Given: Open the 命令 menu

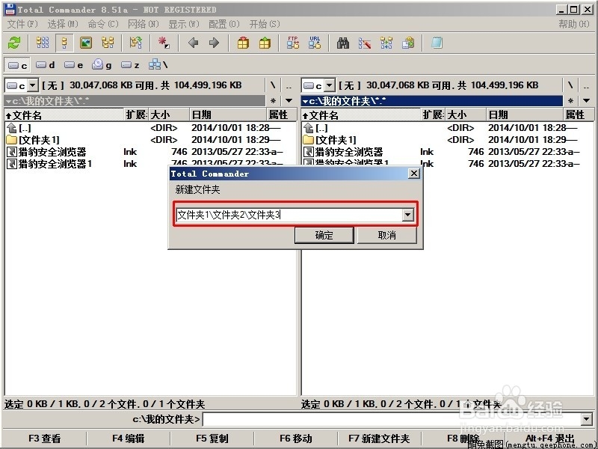Looking at the screenshot, I should [x=103, y=24].
